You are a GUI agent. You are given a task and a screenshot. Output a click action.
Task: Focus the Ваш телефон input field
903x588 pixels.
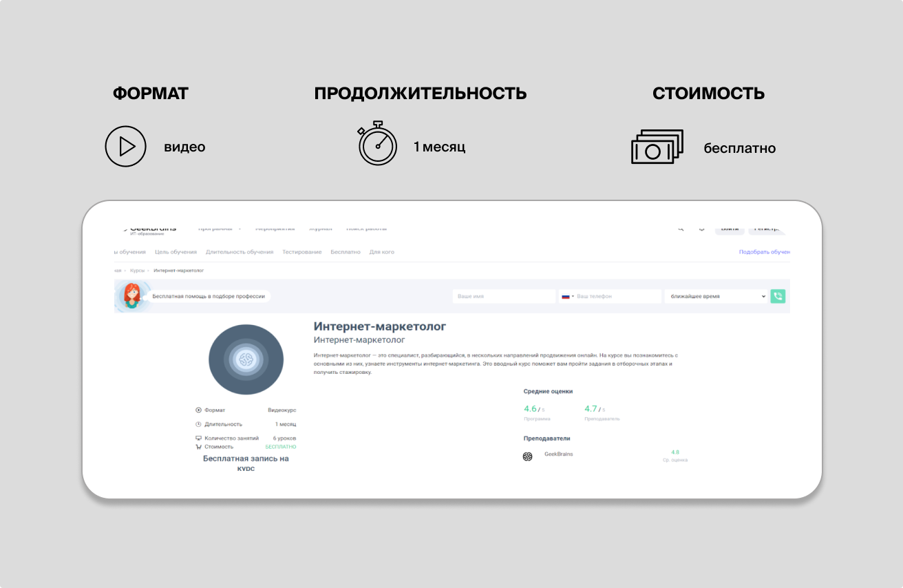[610, 296]
